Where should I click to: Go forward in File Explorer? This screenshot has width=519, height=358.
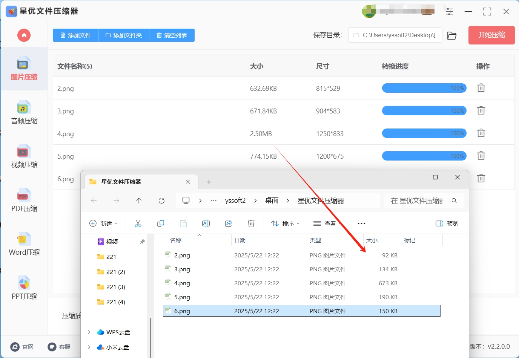coord(117,200)
